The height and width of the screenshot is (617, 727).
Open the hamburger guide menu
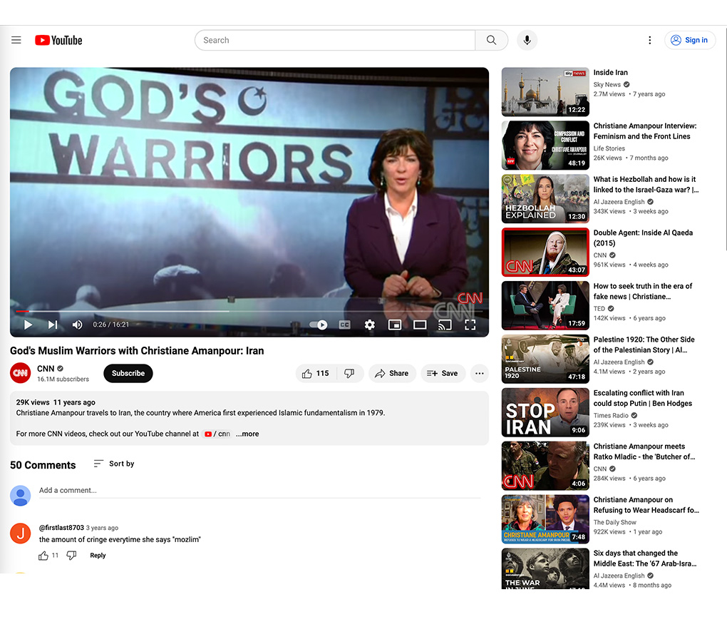point(16,40)
